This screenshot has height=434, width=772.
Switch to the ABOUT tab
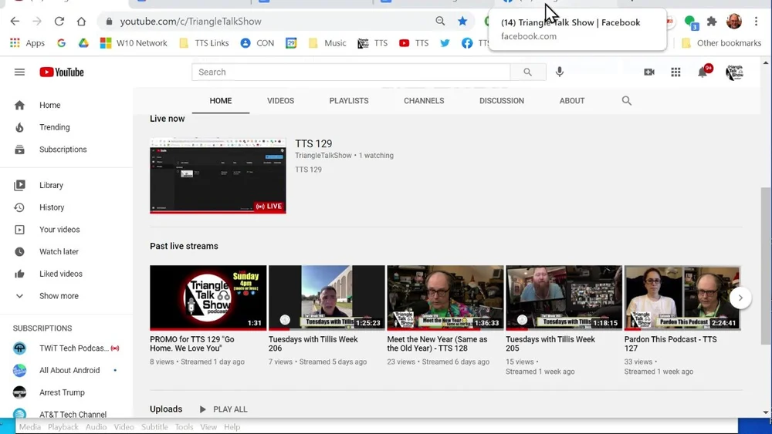(572, 101)
